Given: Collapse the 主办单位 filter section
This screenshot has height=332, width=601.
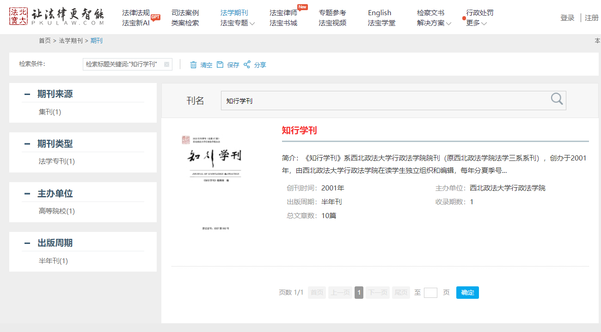Looking at the screenshot, I should point(27,194).
